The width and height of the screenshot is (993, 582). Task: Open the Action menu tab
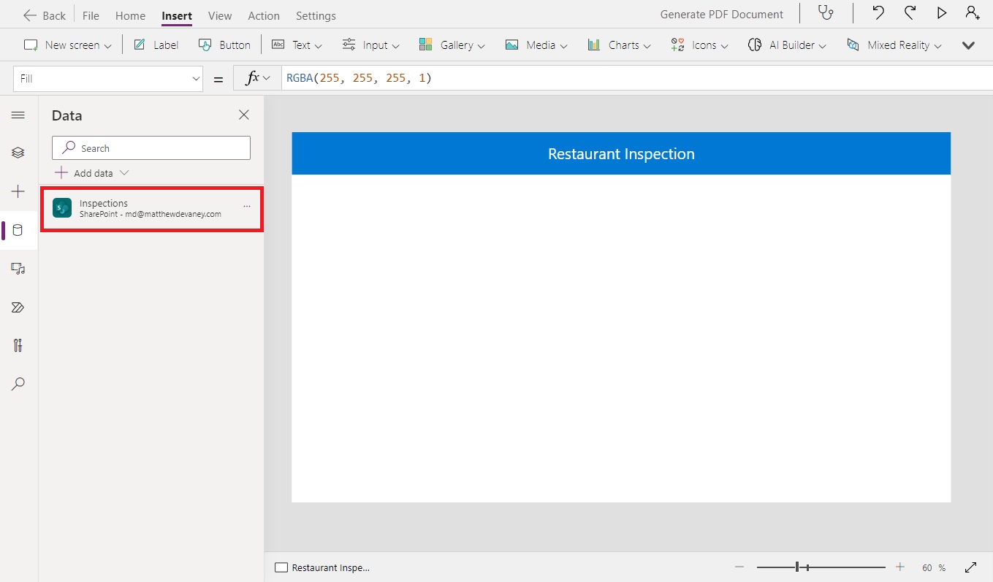(263, 15)
